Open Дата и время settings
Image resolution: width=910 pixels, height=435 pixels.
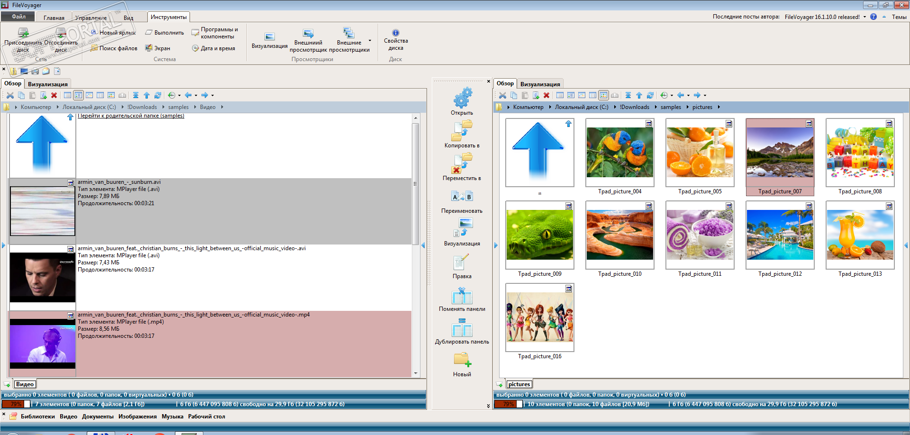click(214, 48)
